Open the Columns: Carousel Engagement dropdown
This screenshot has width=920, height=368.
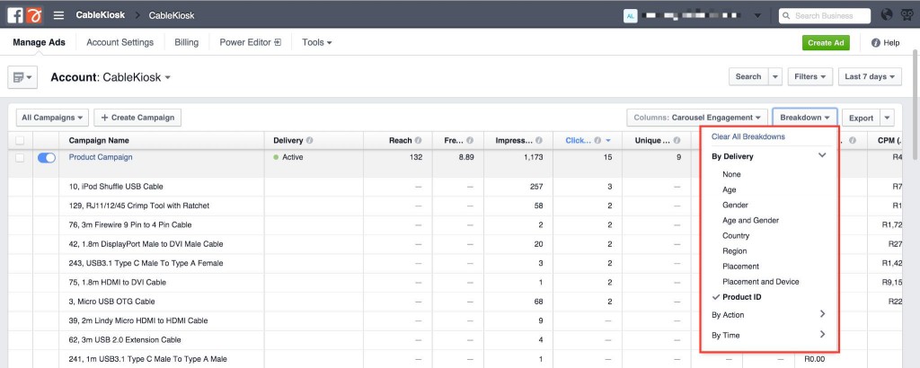coord(697,118)
